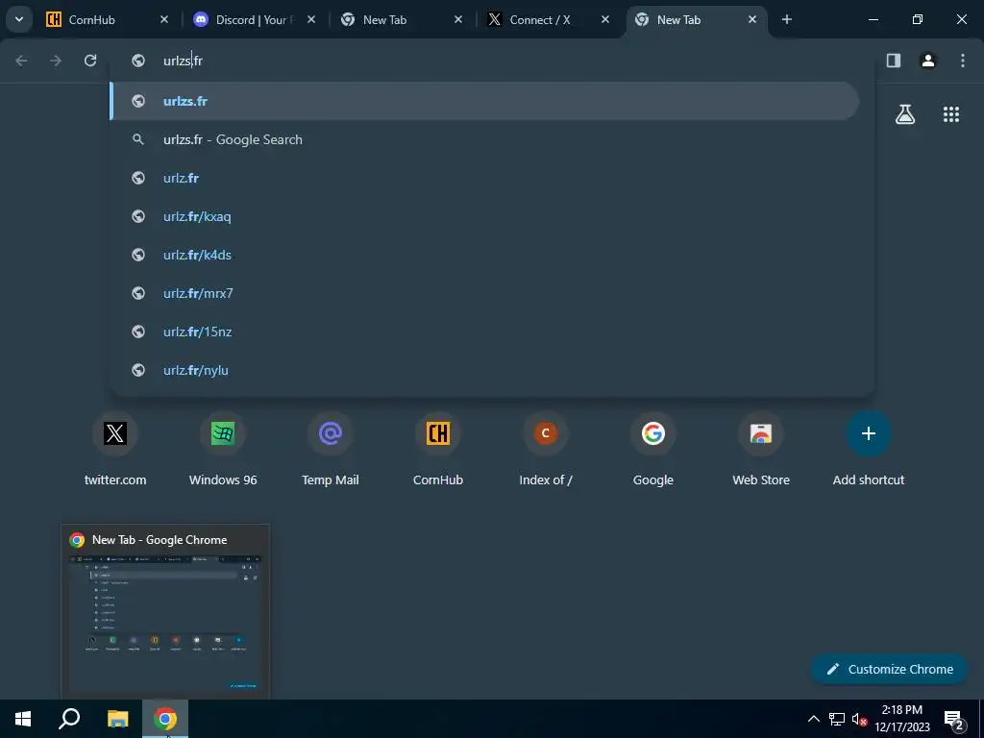Reload the current page
Screen dimensions: 984x738
pos(90,61)
